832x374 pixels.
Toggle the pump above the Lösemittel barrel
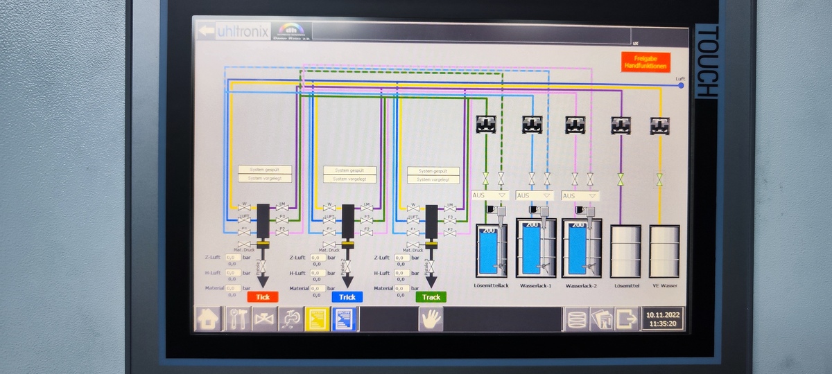(x=621, y=125)
